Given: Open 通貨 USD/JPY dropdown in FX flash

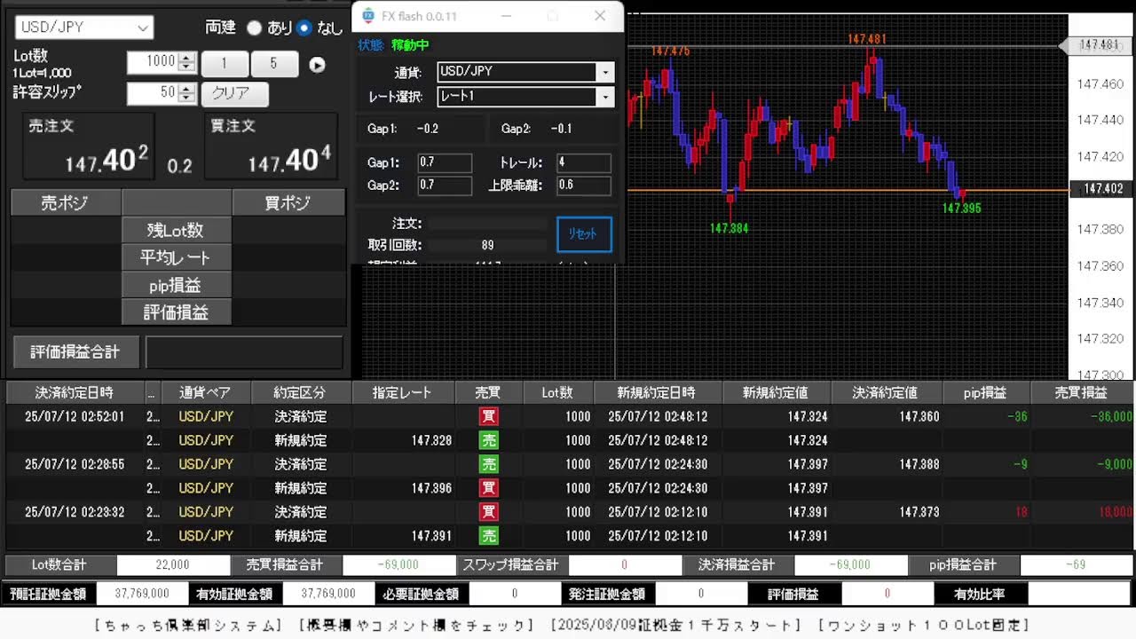Looking at the screenshot, I should pos(525,72).
